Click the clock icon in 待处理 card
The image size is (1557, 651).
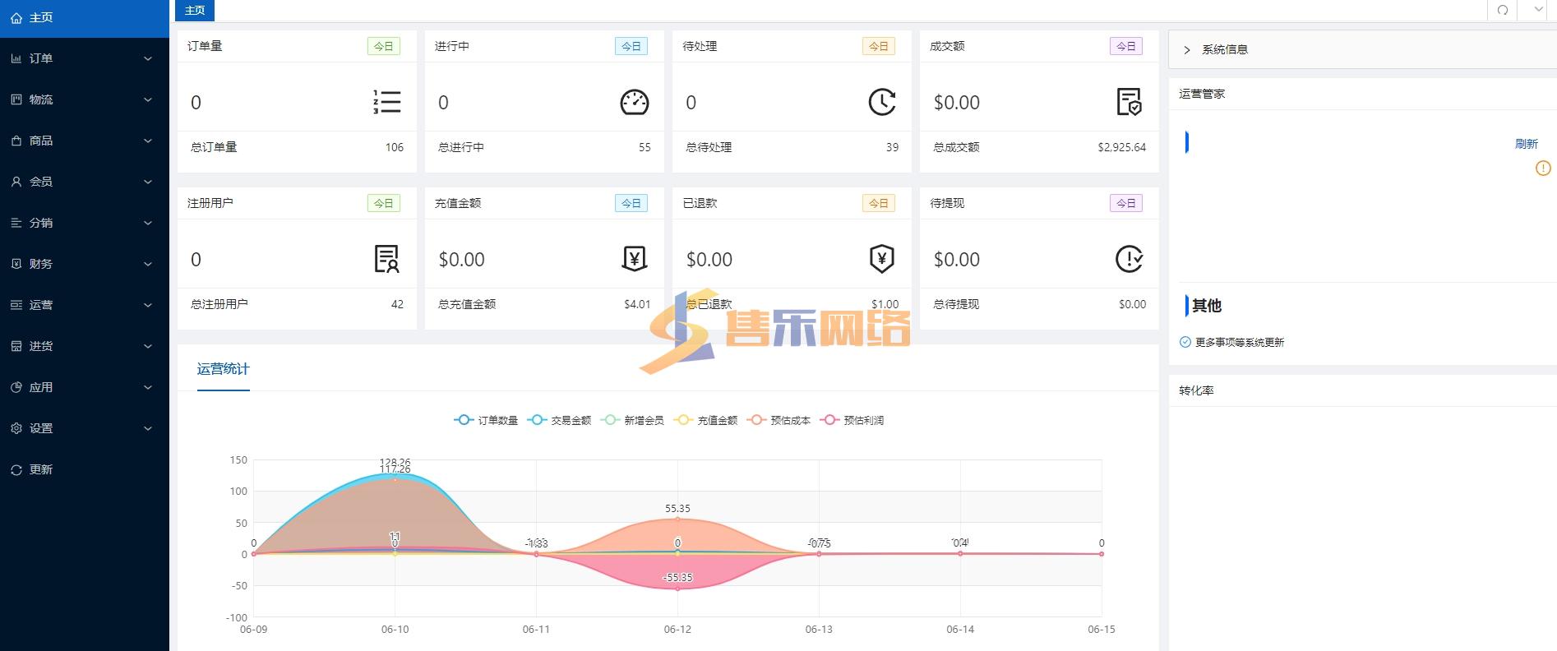(881, 102)
